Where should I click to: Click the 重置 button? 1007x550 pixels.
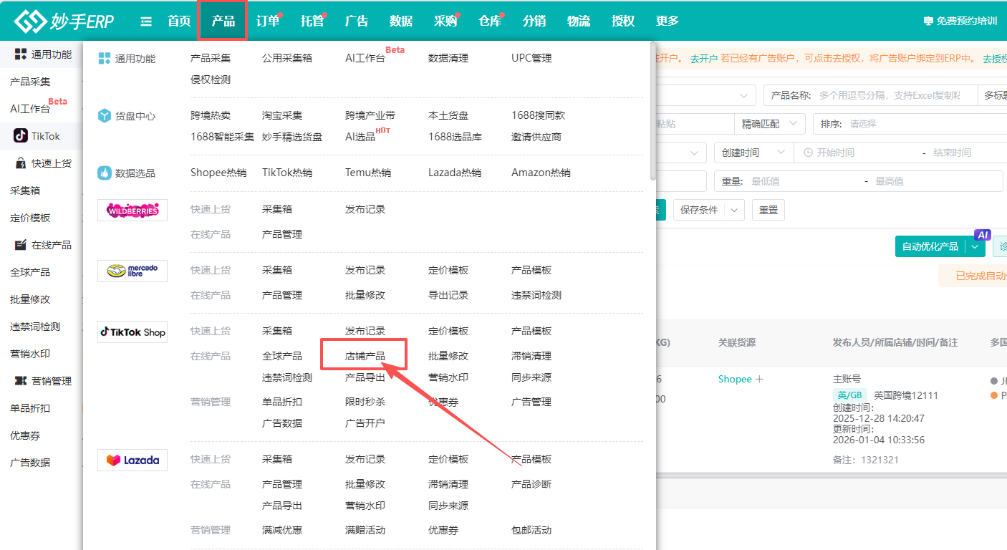(x=768, y=210)
